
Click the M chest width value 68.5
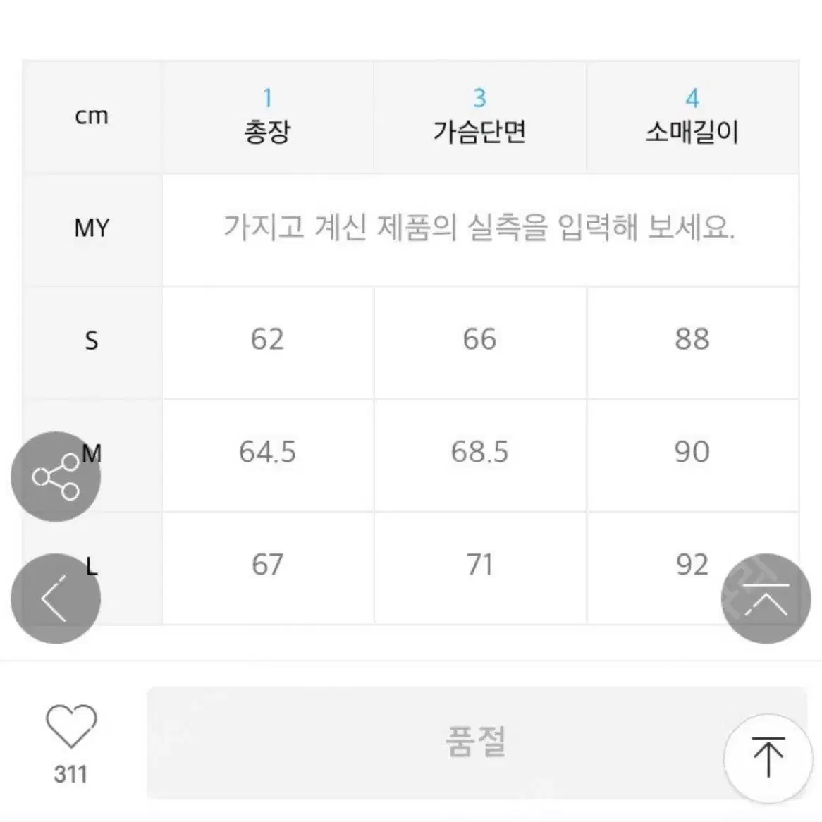click(479, 452)
